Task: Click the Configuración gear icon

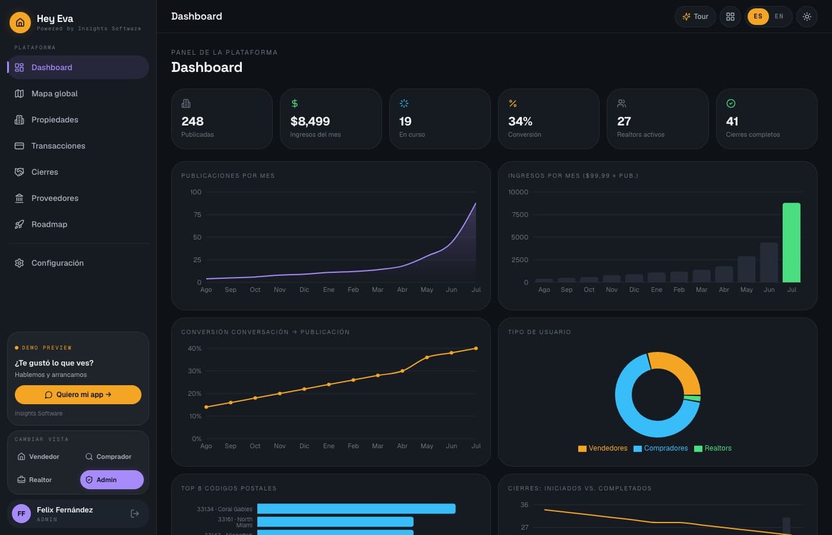Action: tap(19, 263)
